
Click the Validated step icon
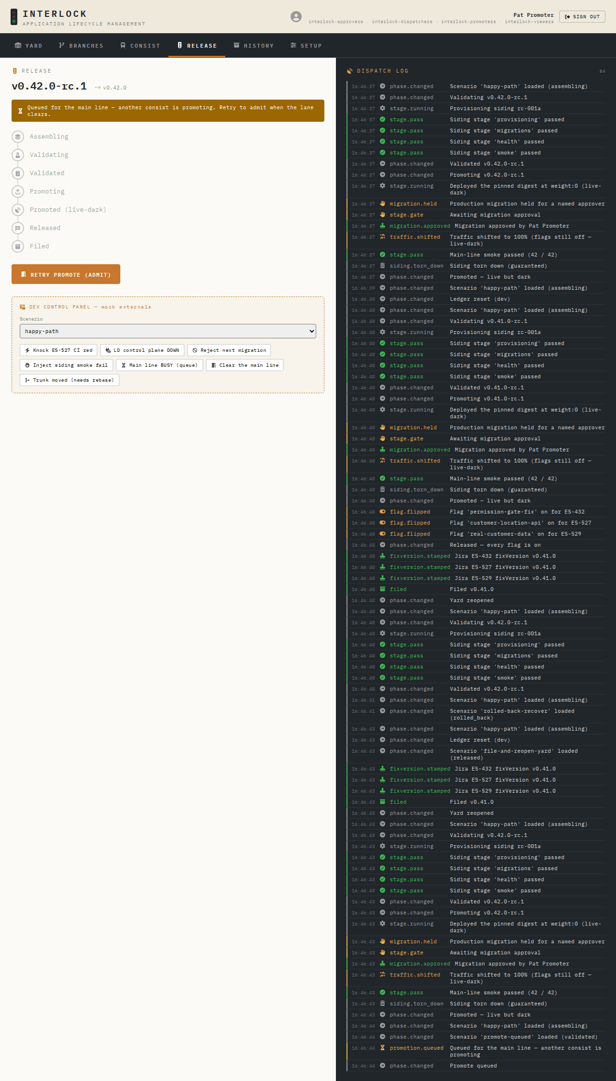click(18, 173)
